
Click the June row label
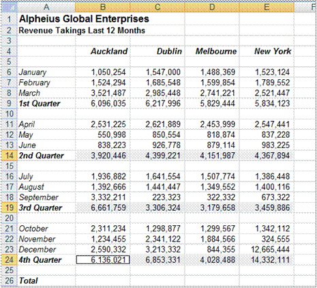tap(46, 145)
